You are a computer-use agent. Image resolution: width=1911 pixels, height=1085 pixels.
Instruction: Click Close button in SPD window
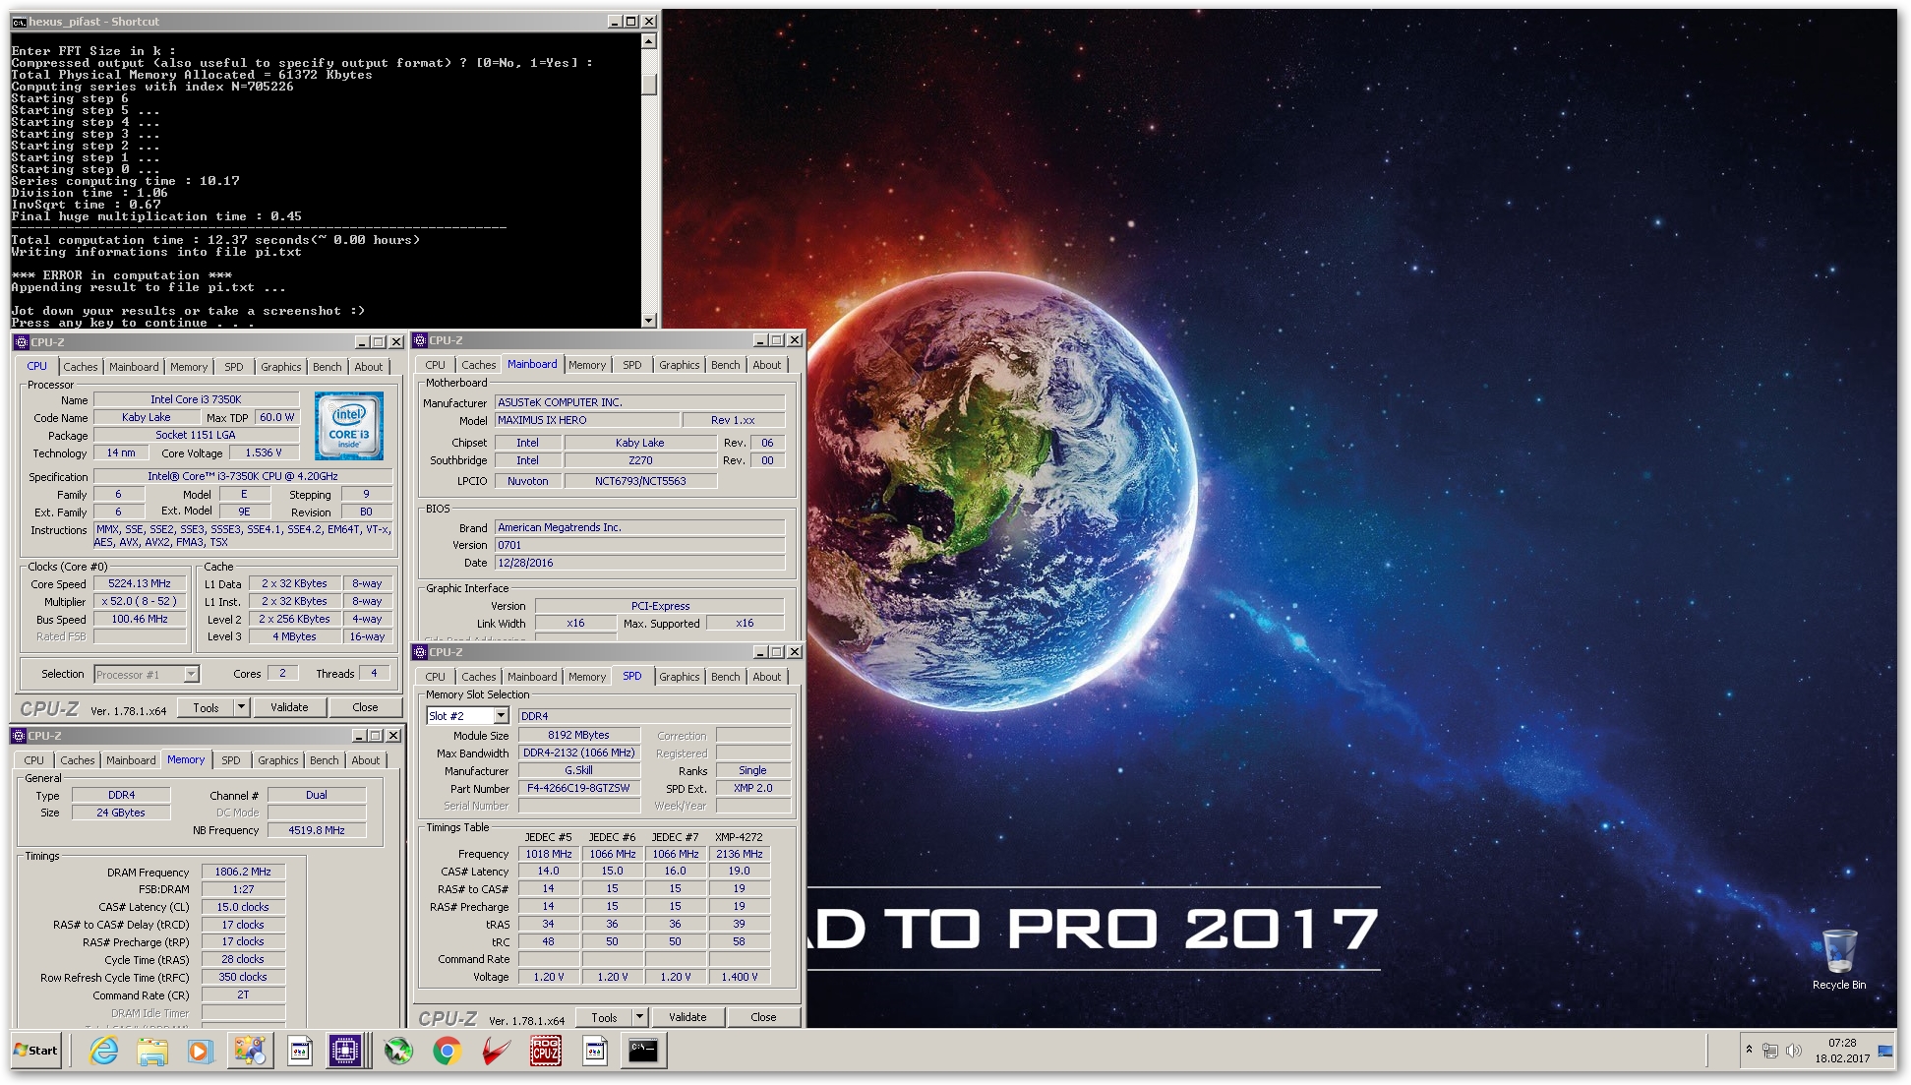click(x=763, y=1017)
